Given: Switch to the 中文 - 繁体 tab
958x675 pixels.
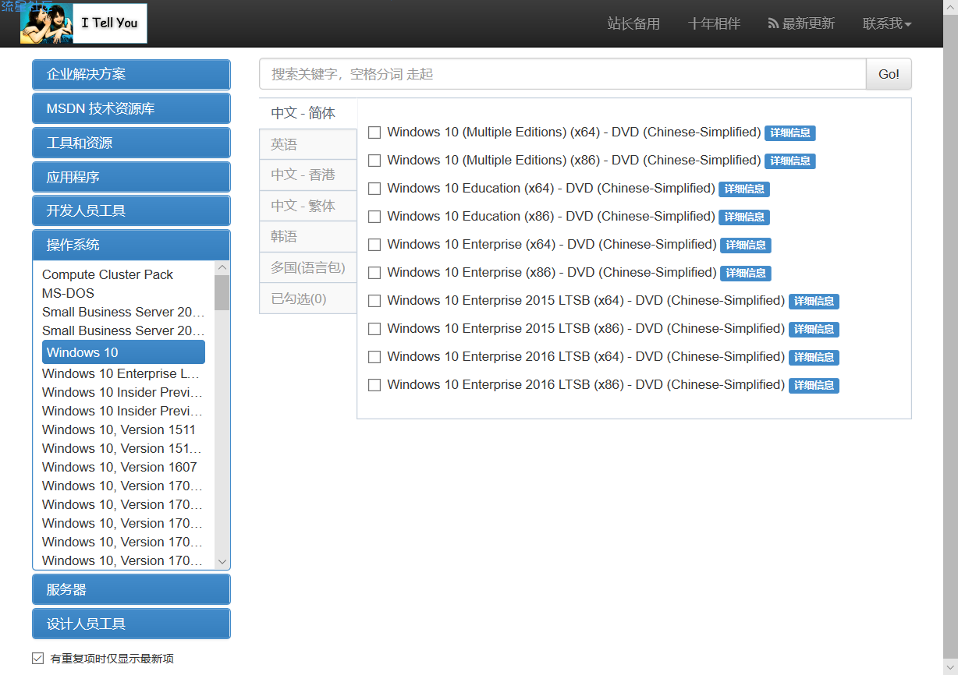Looking at the screenshot, I should click(x=308, y=206).
